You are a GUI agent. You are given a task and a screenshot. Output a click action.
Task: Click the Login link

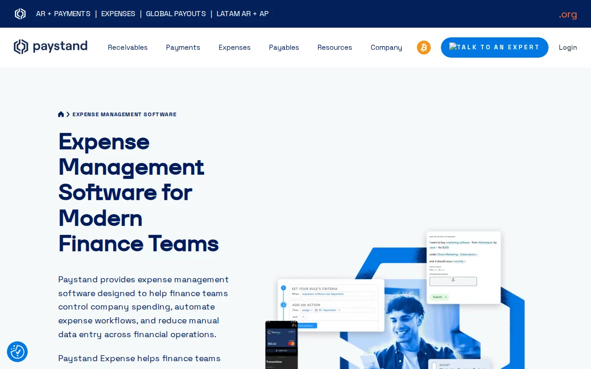(x=568, y=48)
